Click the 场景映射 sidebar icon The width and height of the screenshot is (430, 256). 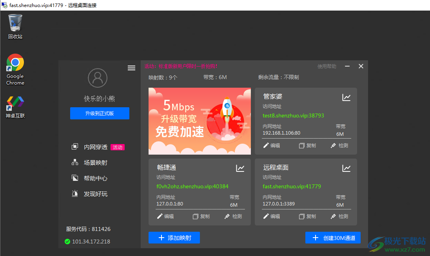coord(75,162)
